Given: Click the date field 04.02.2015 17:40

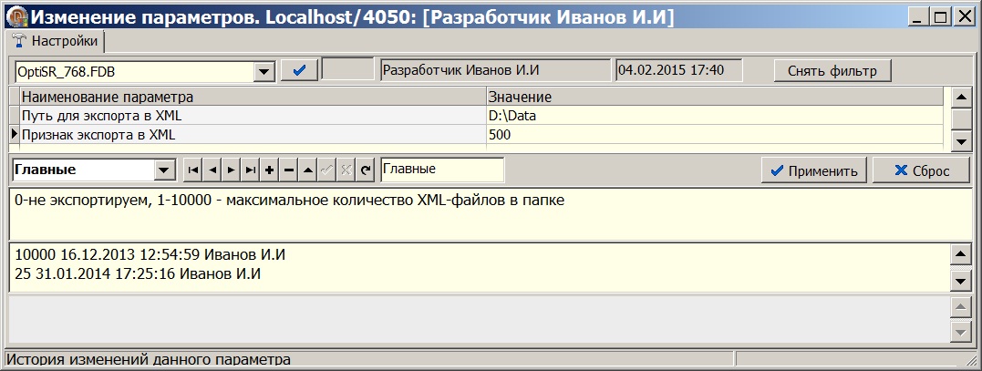Looking at the screenshot, I should 679,70.
